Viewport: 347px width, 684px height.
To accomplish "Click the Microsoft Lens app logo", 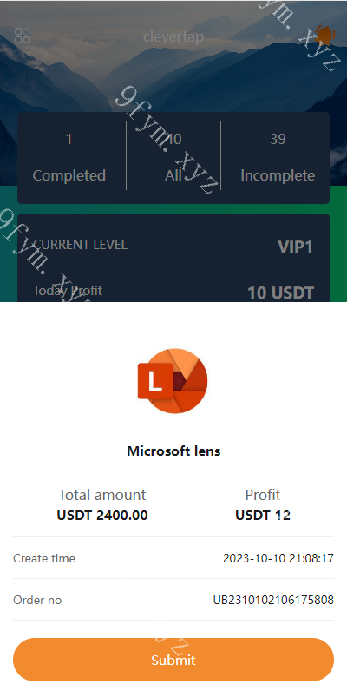I will [x=173, y=381].
